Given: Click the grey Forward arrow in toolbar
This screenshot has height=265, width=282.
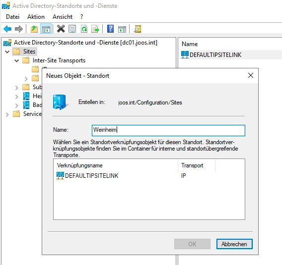Looking at the screenshot, I should click(x=19, y=29).
